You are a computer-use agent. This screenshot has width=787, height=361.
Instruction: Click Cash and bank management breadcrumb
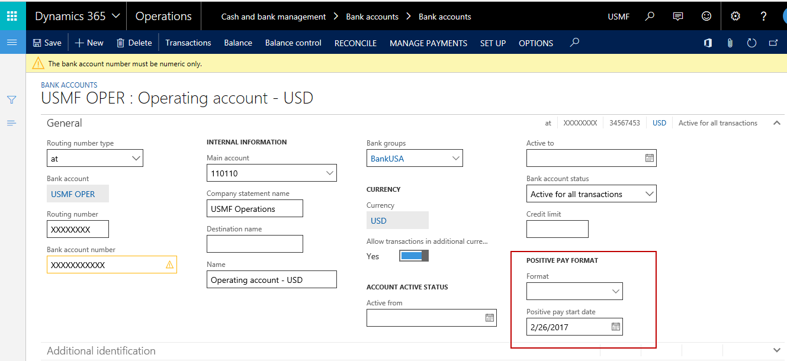click(x=274, y=17)
